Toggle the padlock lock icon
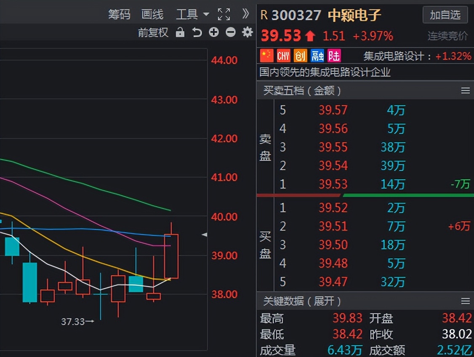474x357 pixels. point(180,32)
